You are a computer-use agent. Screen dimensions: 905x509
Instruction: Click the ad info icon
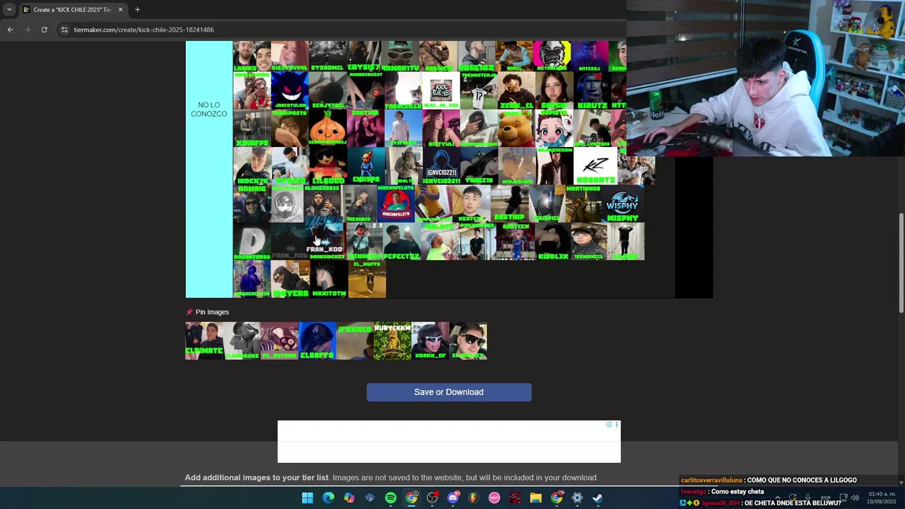pyautogui.click(x=609, y=424)
